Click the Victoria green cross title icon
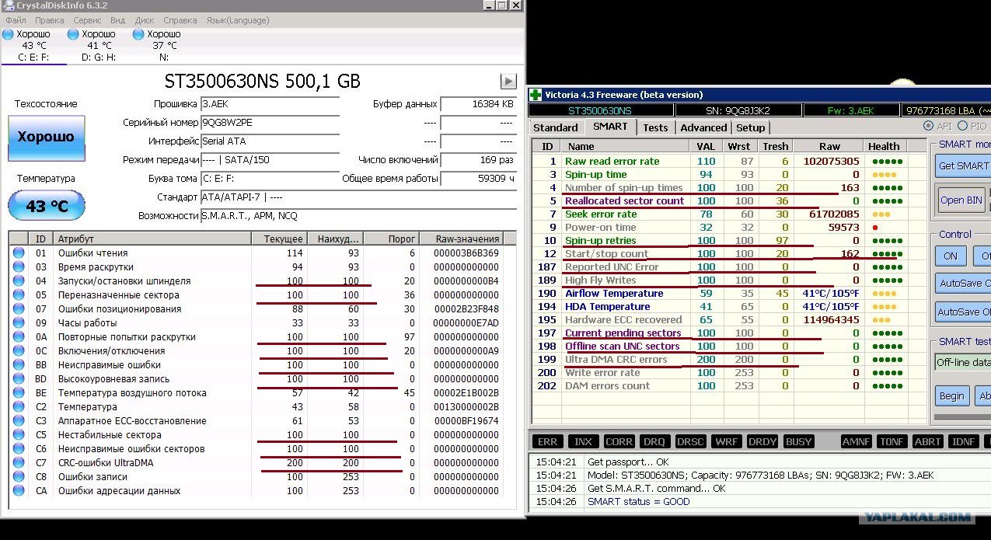Image resolution: width=991 pixels, height=540 pixels. point(536,95)
